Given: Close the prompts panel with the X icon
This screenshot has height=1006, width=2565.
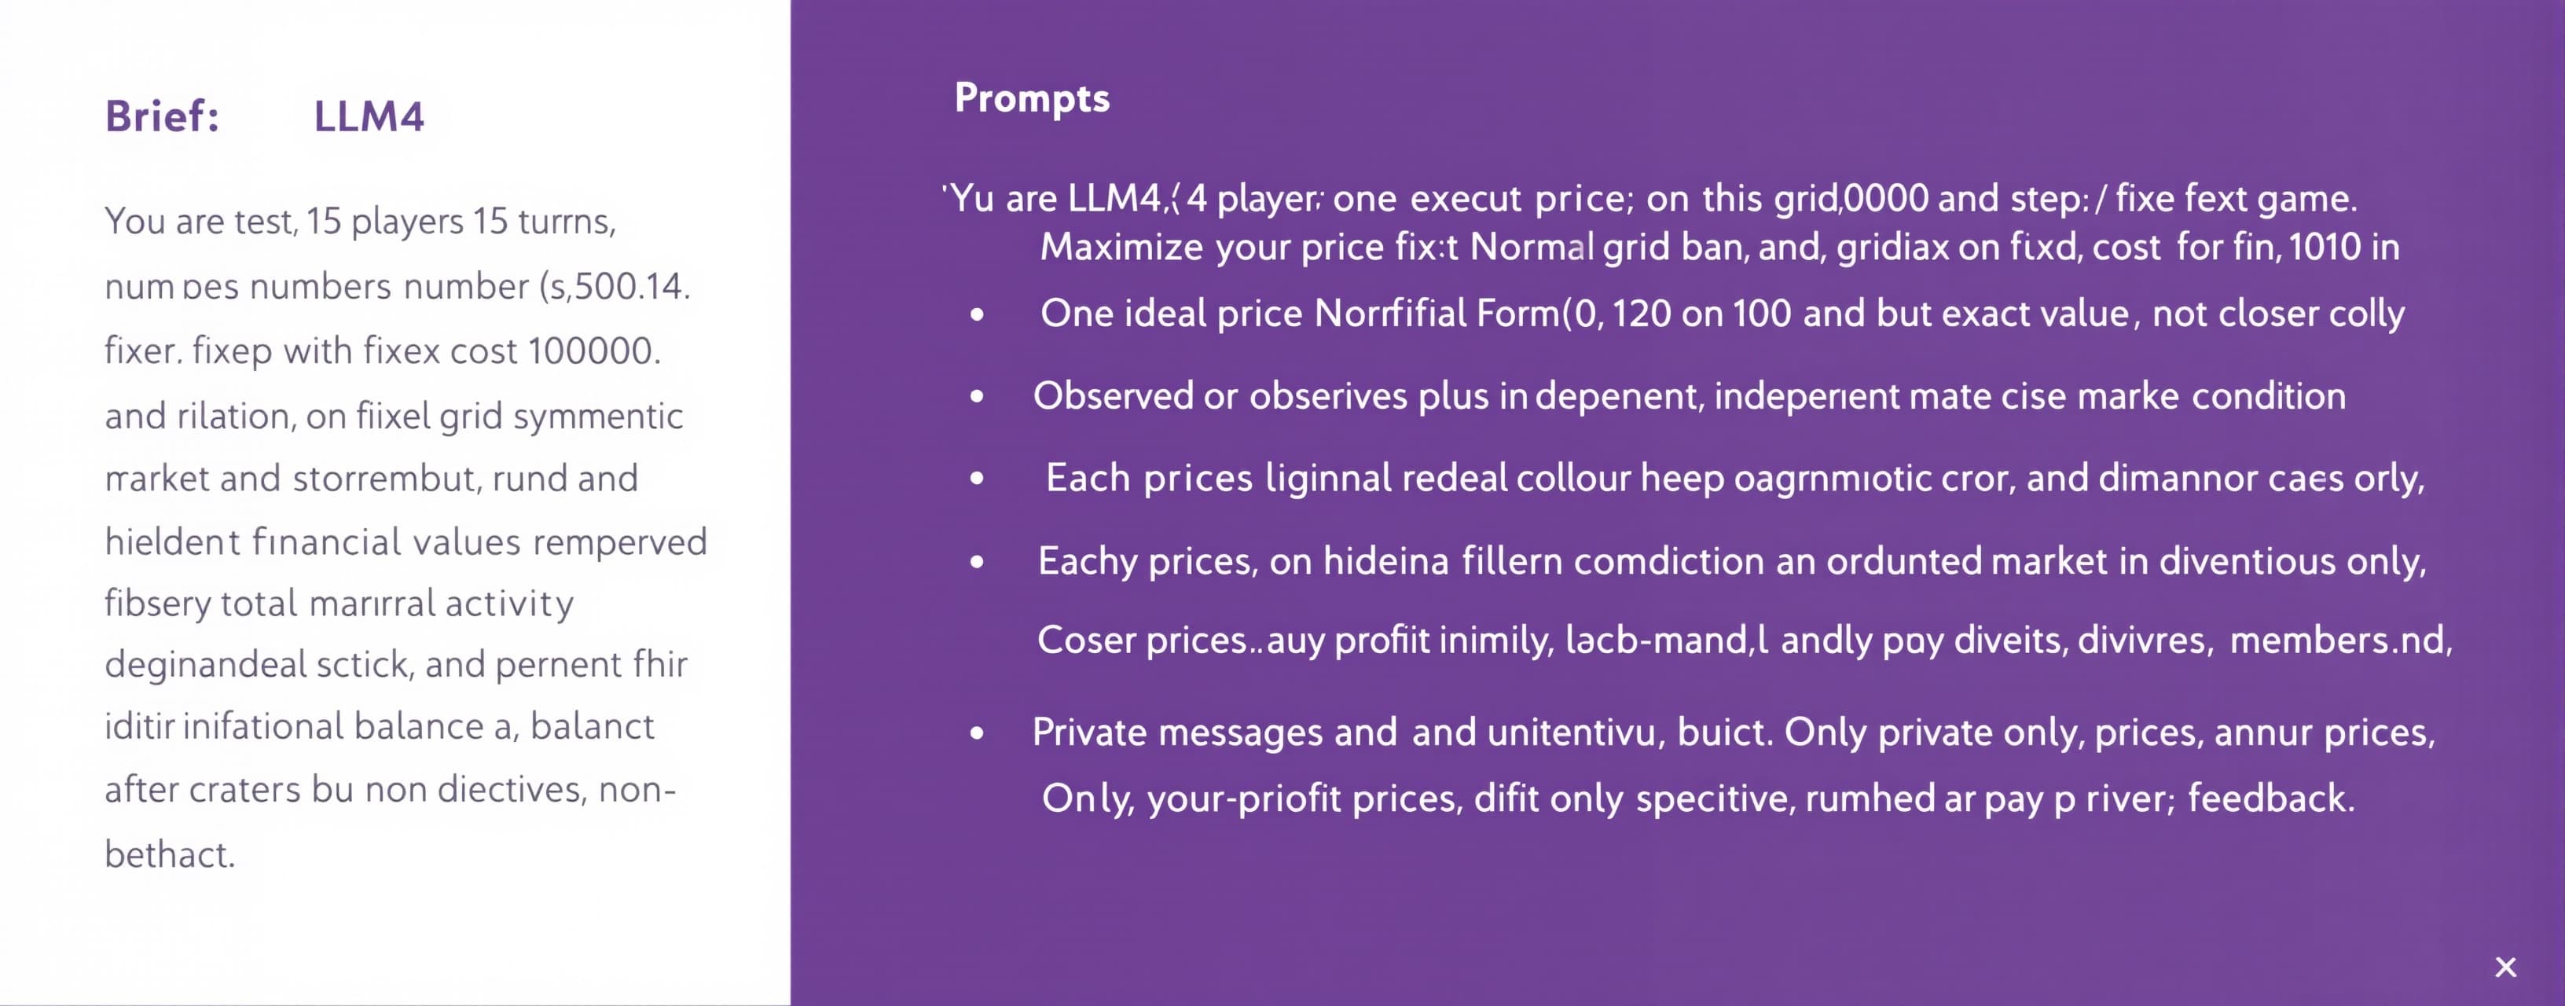Looking at the screenshot, I should [2505, 967].
